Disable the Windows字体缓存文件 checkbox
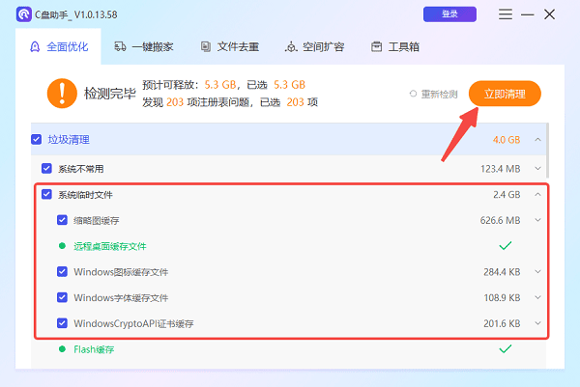This screenshot has width=580, height=387. (x=62, y=297)
